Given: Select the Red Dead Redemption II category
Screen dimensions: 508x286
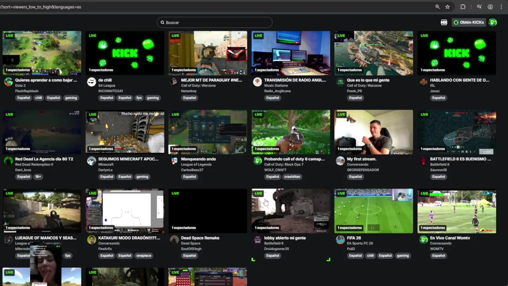Looking at the screenshot, I should [x=34, y=164].
